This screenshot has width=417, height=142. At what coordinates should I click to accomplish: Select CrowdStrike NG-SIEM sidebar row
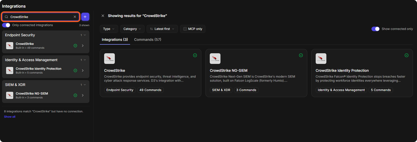coord(46,95)
